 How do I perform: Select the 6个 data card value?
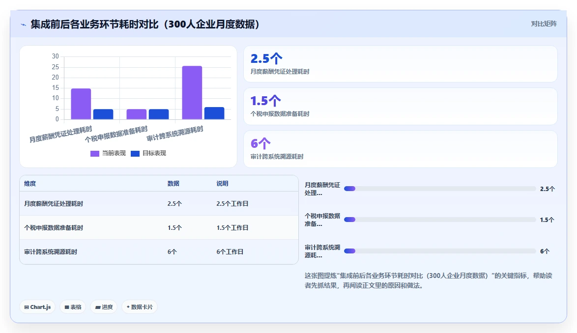click(x=260, y=143)
